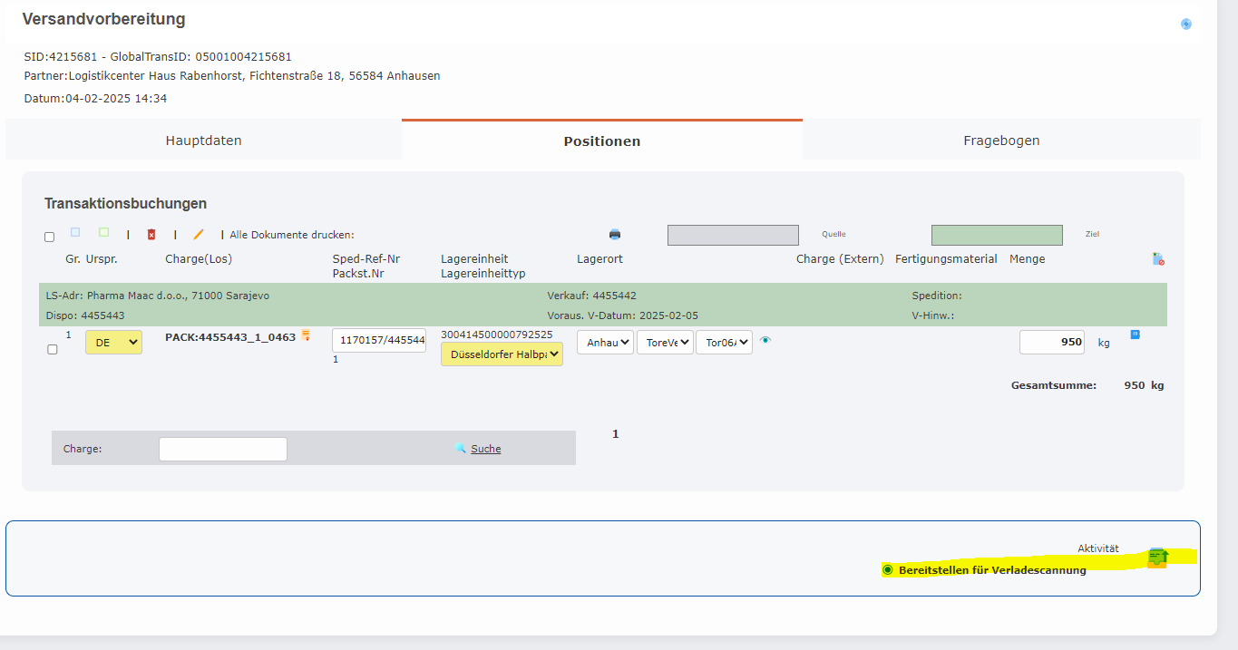Open the ToreVe storage location dropdown

[x=665, y=343]
